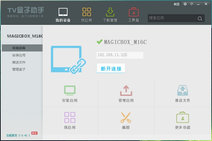This screenshot has width=212, height=141.
Task: Click the MAGICBOX_M16C title beside checkmark
Action: 125,42
